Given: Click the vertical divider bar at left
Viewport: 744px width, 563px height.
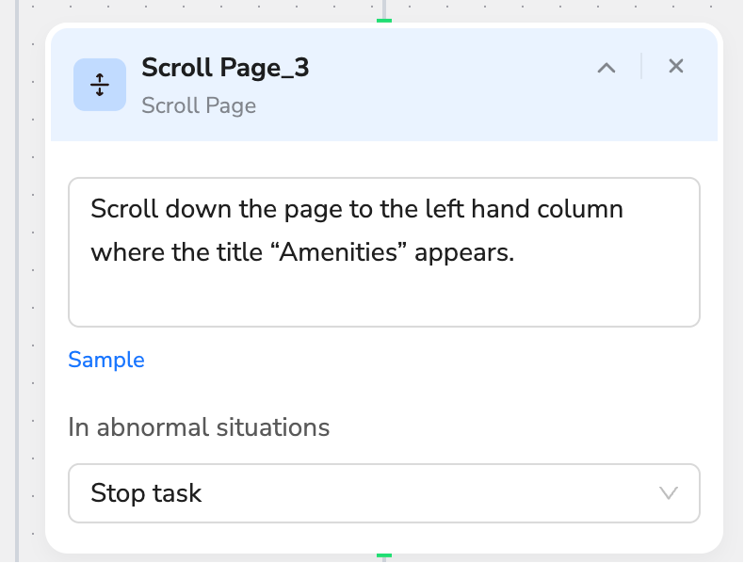Looking at the screenshot, I should pyautogui.click(x=17, y=281).
